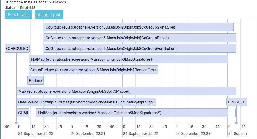Click the short Reduce task bar
Image resolution: width=257 pixels, height=139 pixels.
[x=35, y=80]
